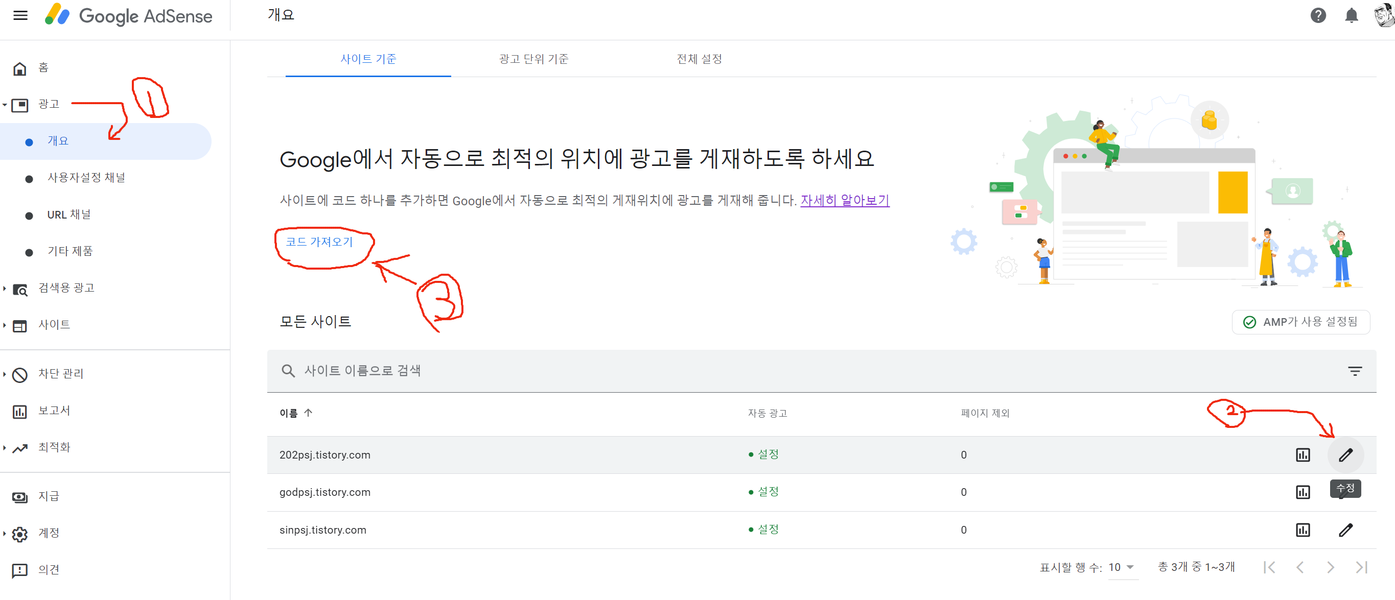Screen dimensions: 1395x600
Task: Select the sinpsj.tistory.com row name
Action: [x=323, y=531]
